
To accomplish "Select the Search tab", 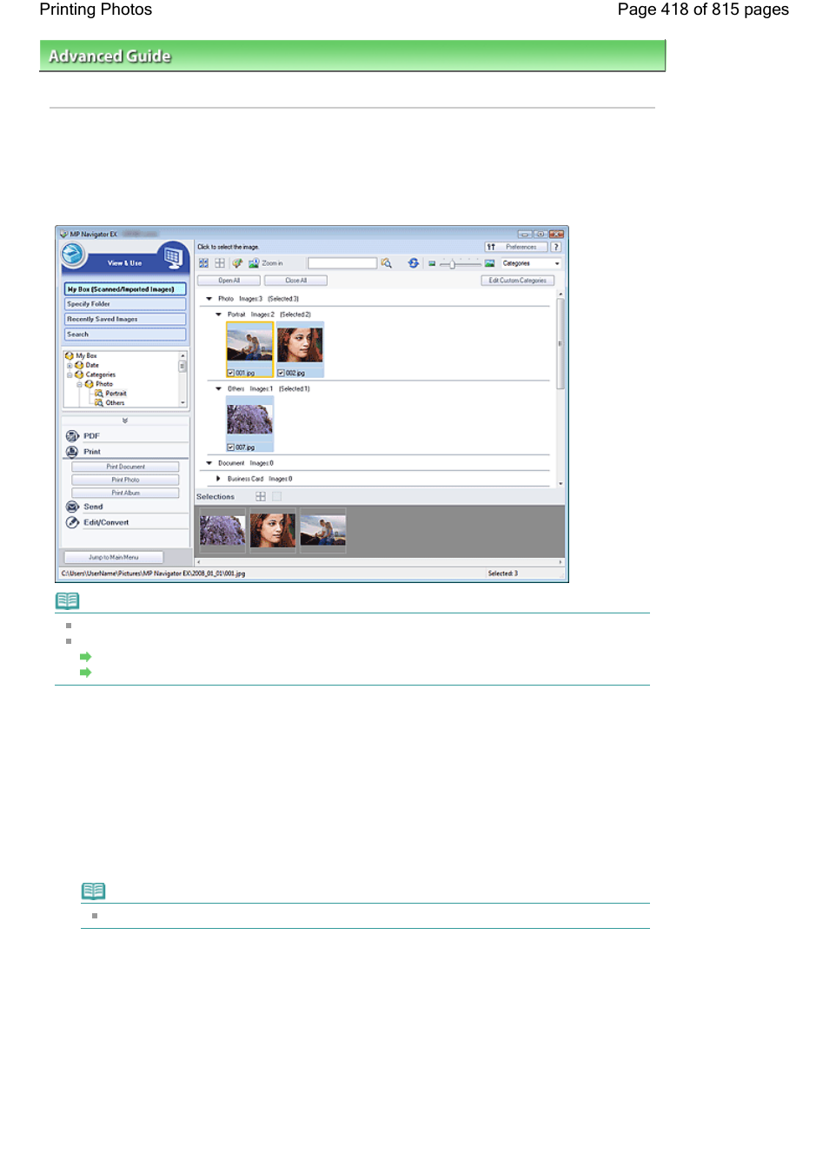I will tap(125, 334).
